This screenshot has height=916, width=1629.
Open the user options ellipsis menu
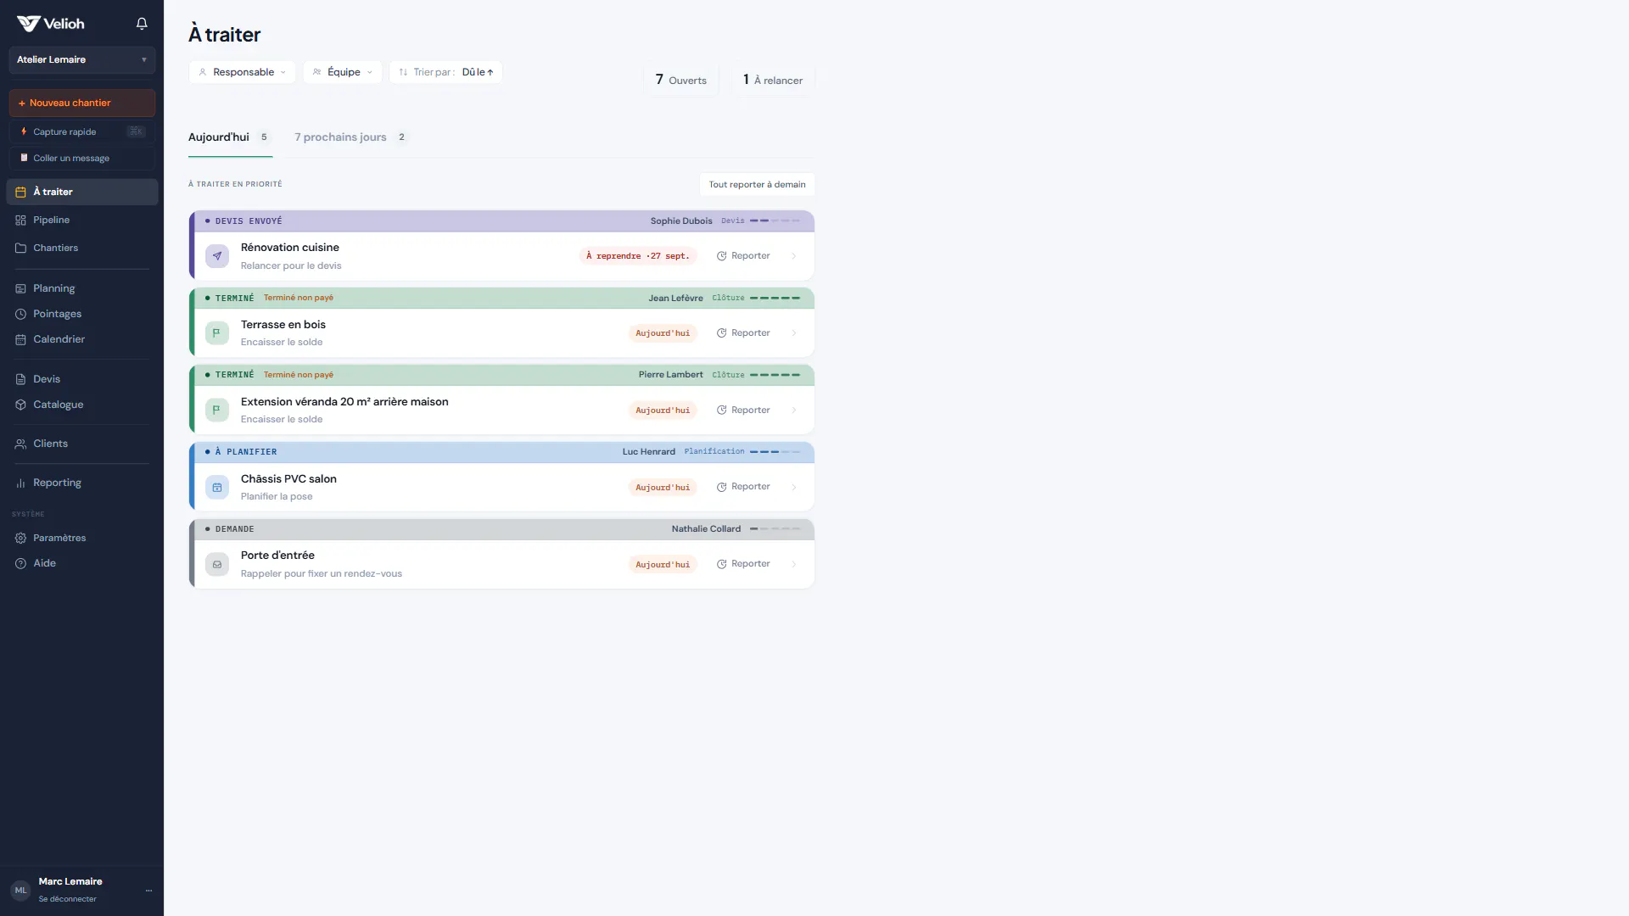(148, 891)
